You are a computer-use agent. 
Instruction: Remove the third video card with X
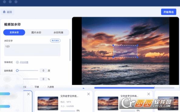pos(148,94)
